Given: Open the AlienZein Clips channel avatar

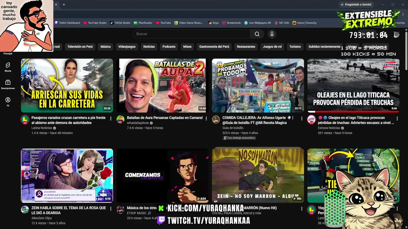Looking at the screenshot, I should (x=25, y=210).
